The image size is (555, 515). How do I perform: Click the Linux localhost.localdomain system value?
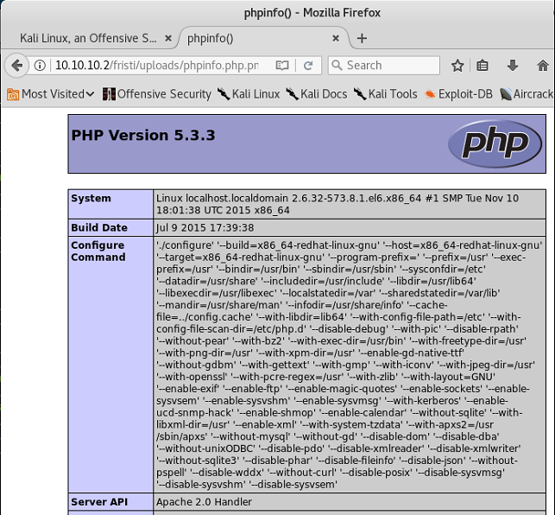click(x=337, y=204)
